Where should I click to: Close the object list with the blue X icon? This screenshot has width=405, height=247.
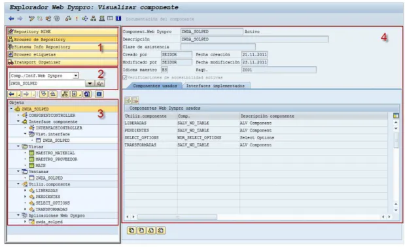99,94
